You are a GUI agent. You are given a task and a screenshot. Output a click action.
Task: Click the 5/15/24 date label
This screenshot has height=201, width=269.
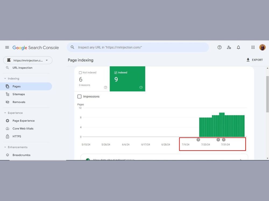(86, 145)
